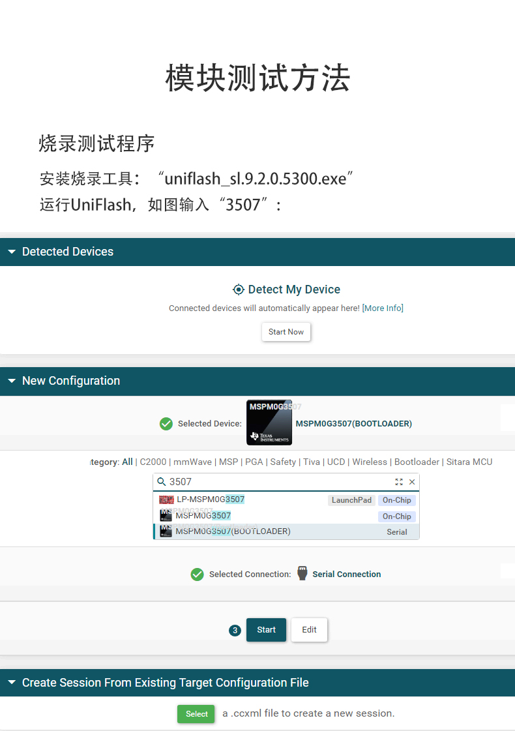515x731 pixels.
Task: Click the green check beside Selected Device
Action: click(166, 424)
